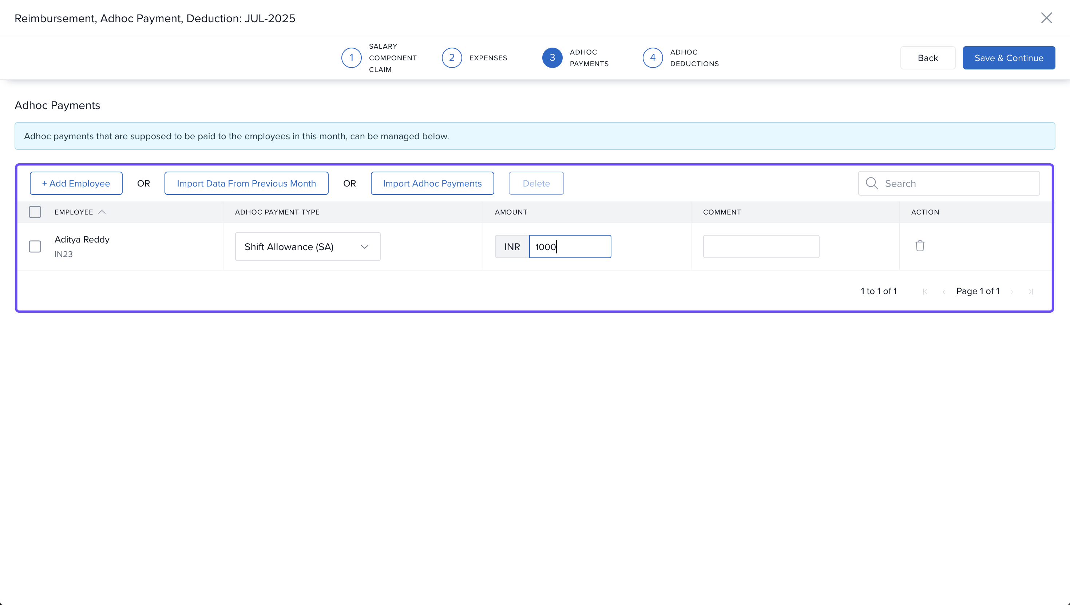Switch to the Expenses step
The height and width of the screenshot is (605, 1070).
[x=488, y=58]
